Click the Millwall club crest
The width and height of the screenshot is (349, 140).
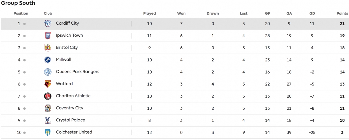coord(48,60)
